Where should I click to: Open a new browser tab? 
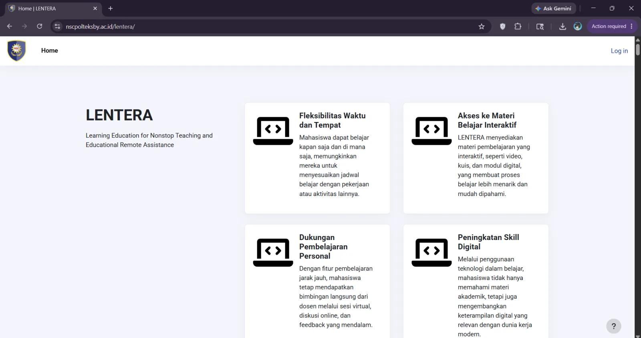(x=111, y=8)
